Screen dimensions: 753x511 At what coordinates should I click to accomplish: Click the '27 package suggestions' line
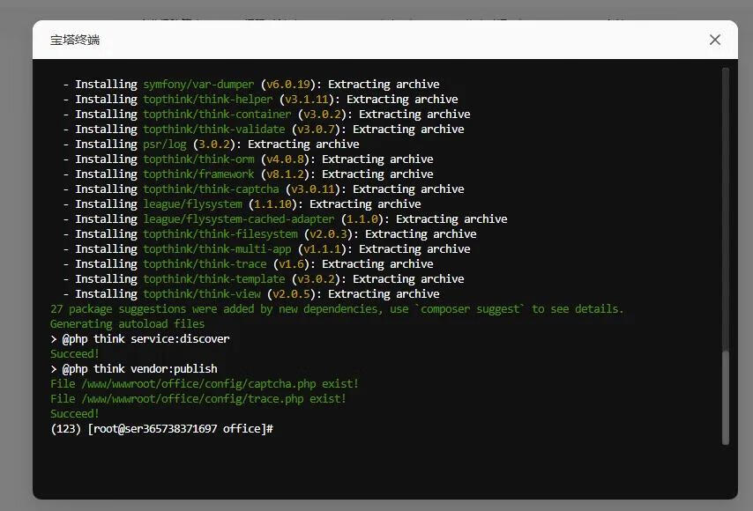[337, 308]
